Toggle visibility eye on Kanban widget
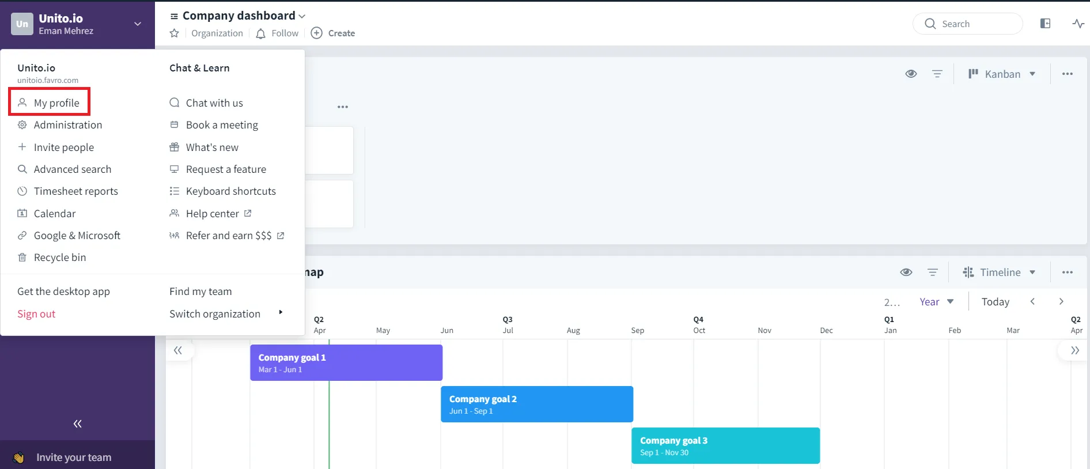The width and height of the screenshot is (1090, 469). click(911, 74)
